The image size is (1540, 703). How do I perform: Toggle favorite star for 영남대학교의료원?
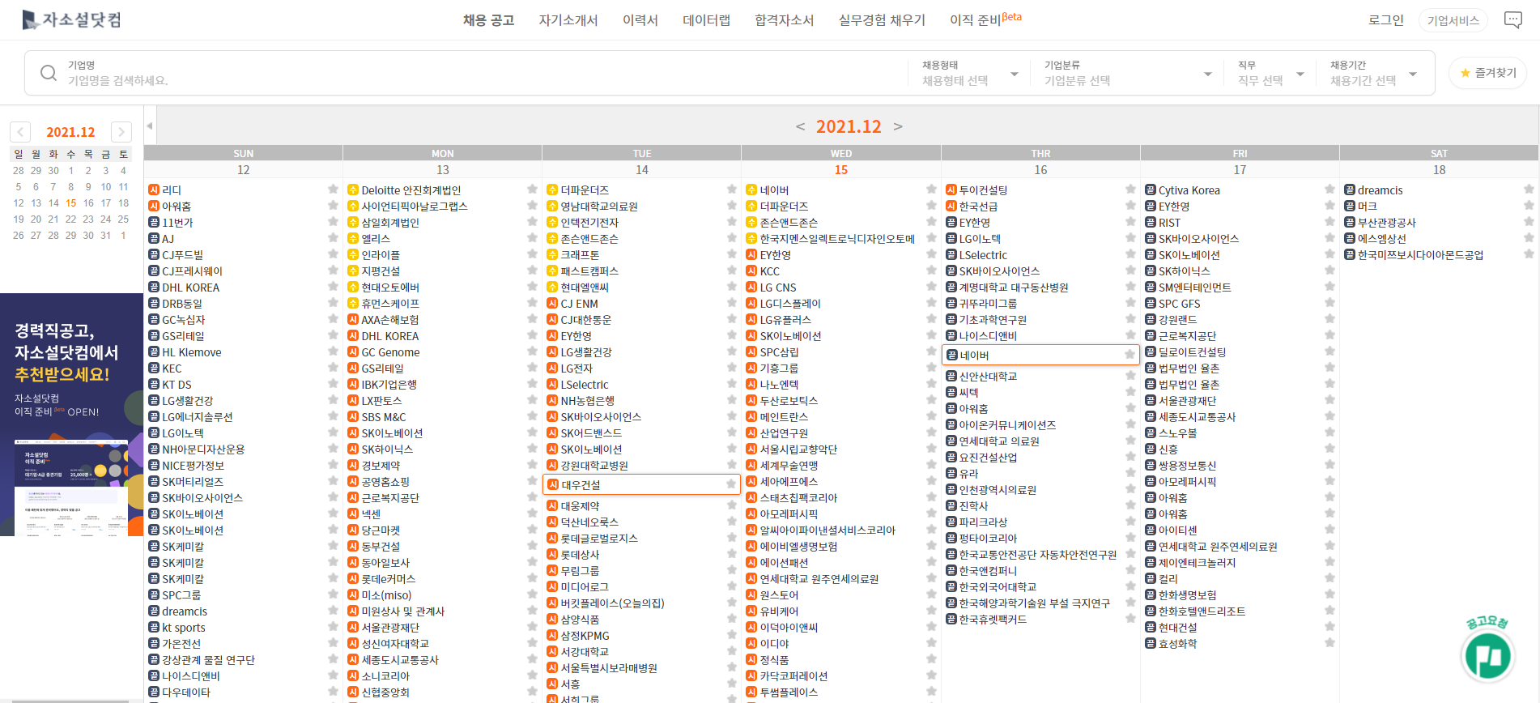(732, 205)
